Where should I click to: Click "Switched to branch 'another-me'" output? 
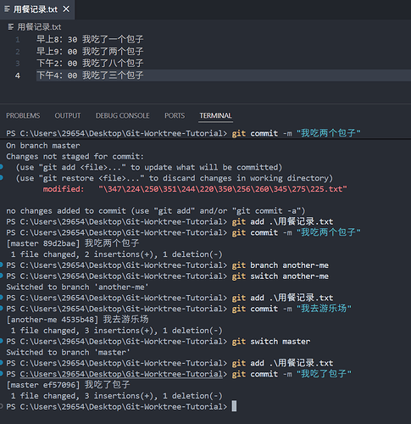[x=77, y=287]
